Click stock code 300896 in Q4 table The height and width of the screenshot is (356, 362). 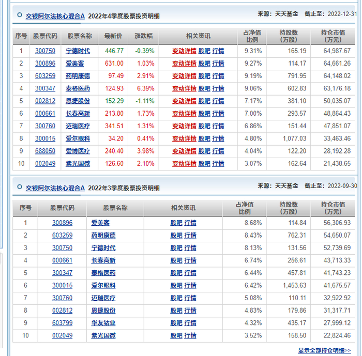pos(45,63)
